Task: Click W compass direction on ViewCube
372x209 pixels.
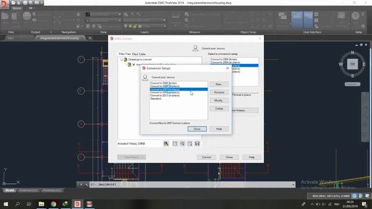Action: coord(341,64)
